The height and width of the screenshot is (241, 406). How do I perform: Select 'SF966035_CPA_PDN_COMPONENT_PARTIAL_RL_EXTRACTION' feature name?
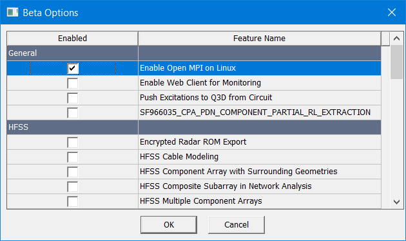(x=255, y=112)
